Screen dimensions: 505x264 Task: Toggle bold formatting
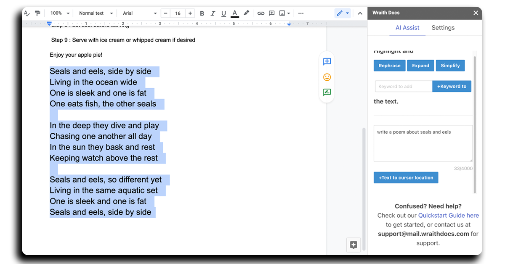click(202, 13)
